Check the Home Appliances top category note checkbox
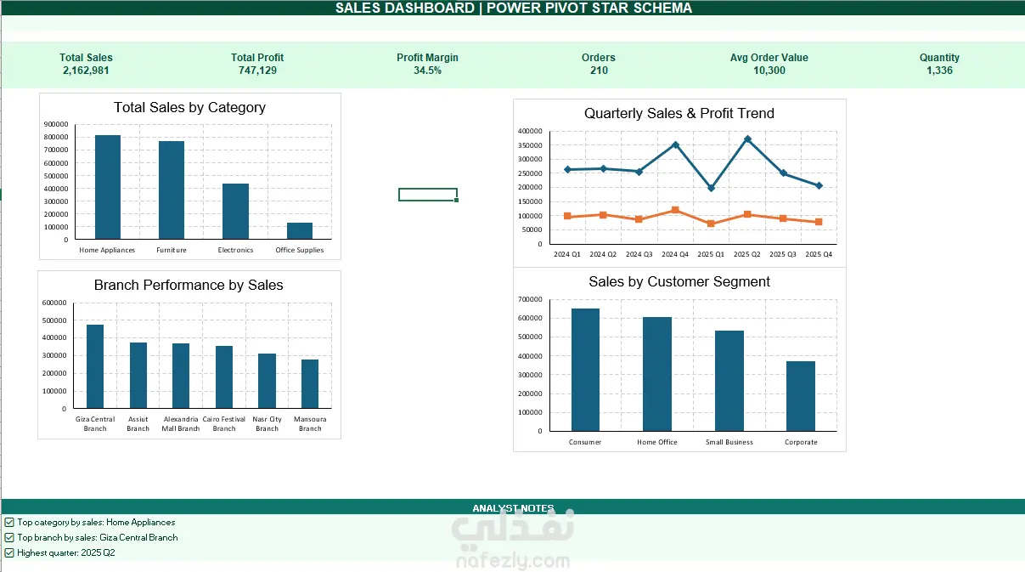 tap(9, 523)
